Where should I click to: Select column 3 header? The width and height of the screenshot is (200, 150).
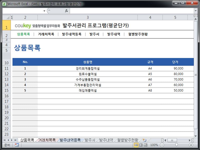pyautogui.click(x=88, y=17)
